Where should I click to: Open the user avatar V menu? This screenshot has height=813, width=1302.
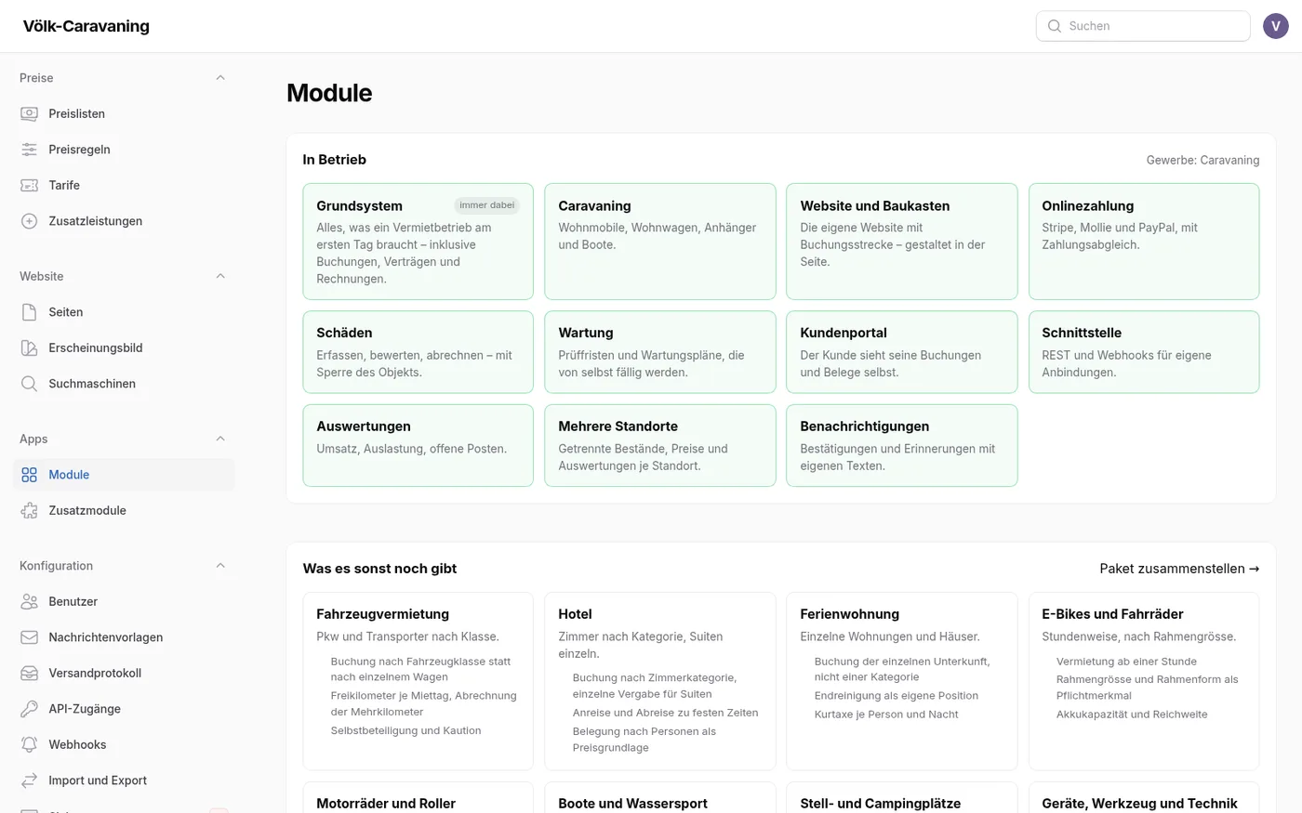[x=1276, y=26]
